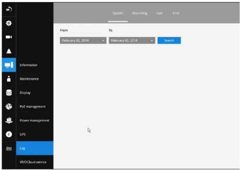Open the user person icon
Image resolution: width=240 pixels, height=170 pixels.
pyautogui.click(x=9, y=79)
